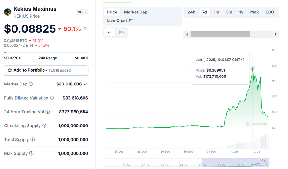
Task: Open the Live Chart link
Action: pyautogui.click(x=120, y=20)
